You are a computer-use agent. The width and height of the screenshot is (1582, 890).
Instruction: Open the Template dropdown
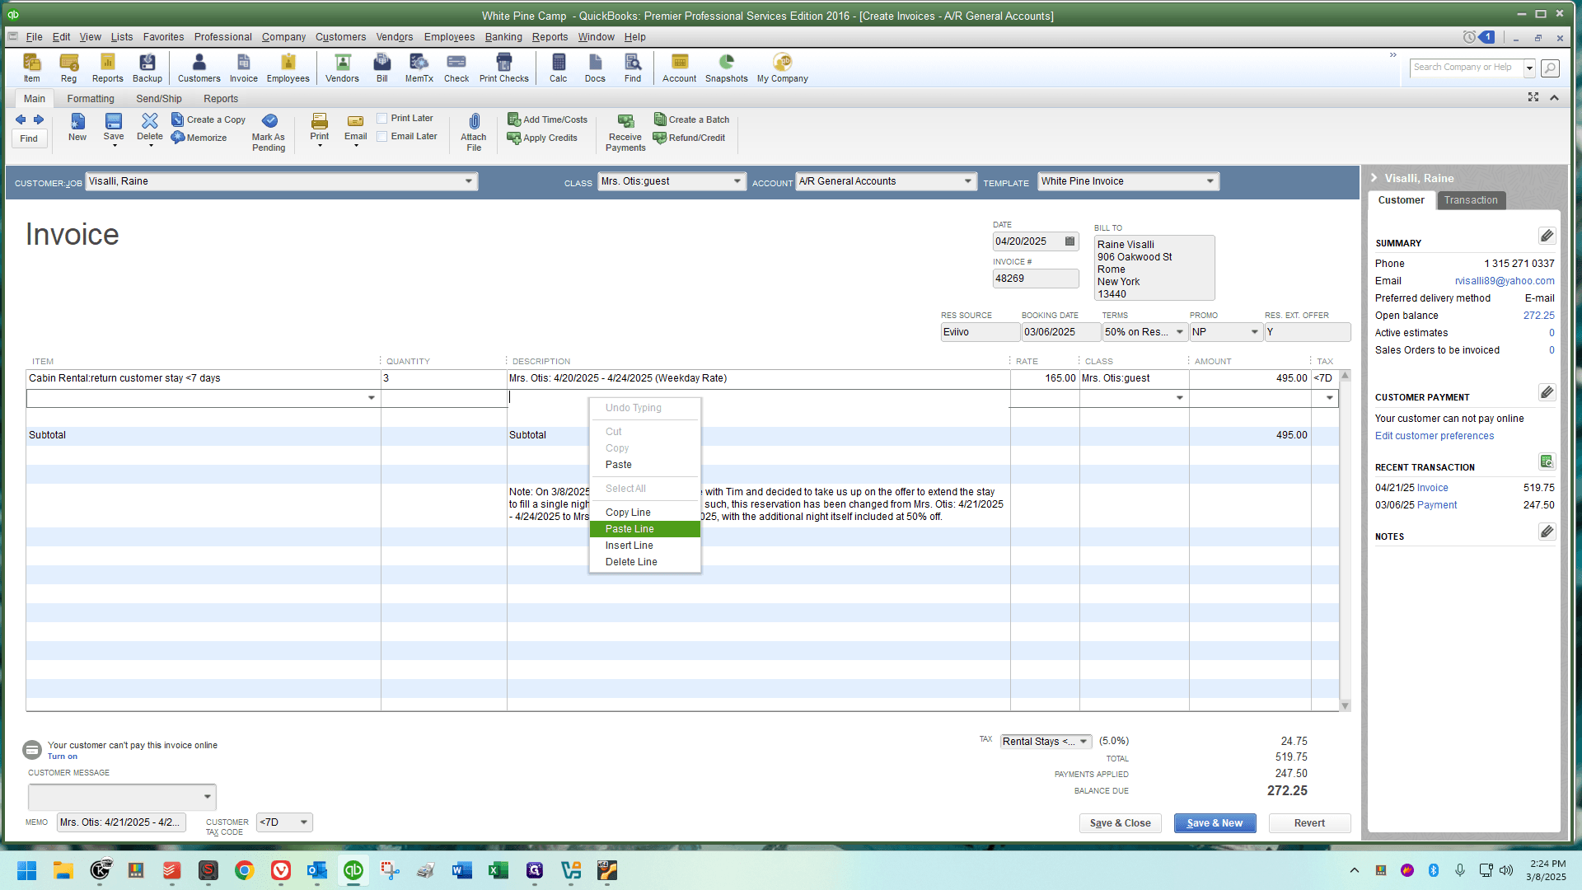(x=1210, y=181)
